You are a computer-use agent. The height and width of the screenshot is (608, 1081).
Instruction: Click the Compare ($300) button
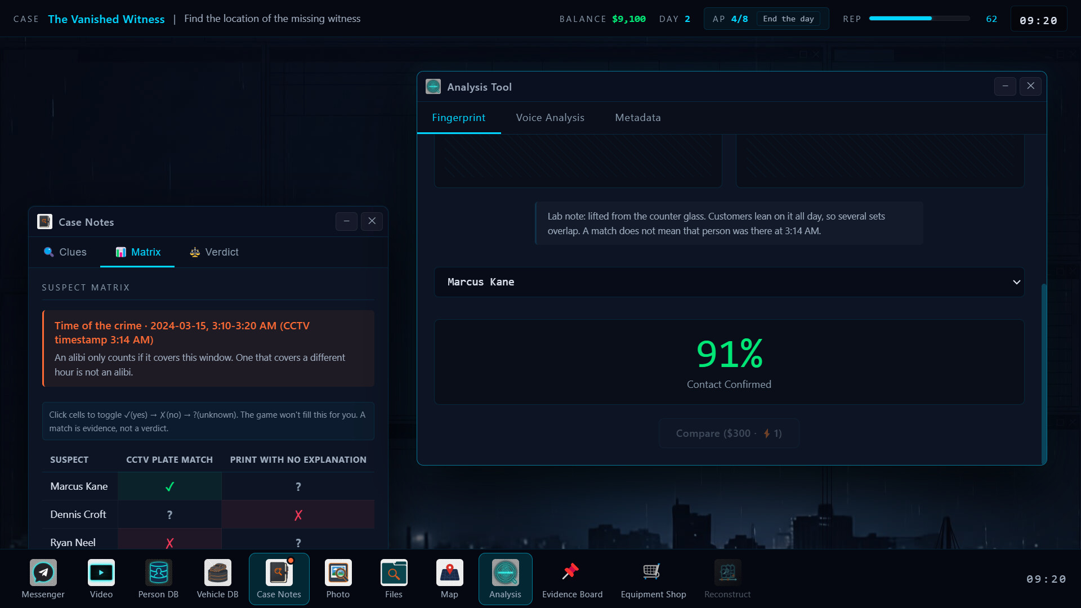click(729, 433)
